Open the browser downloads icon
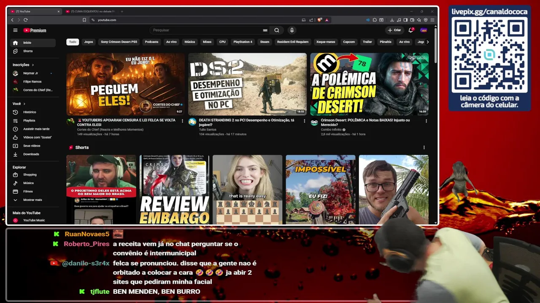540x303 pixels. click(392, 20)
